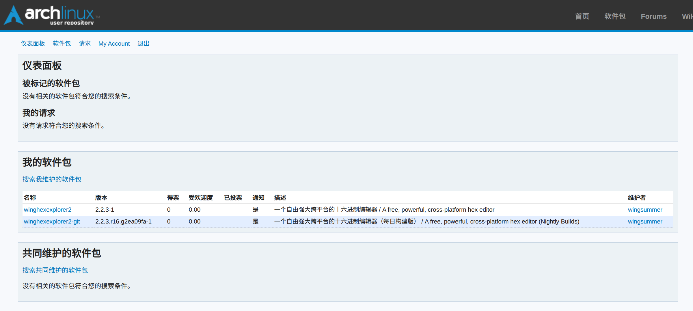Click the 受欢迎度 column header
Screen dimensions: 693x311
point(201,198)
